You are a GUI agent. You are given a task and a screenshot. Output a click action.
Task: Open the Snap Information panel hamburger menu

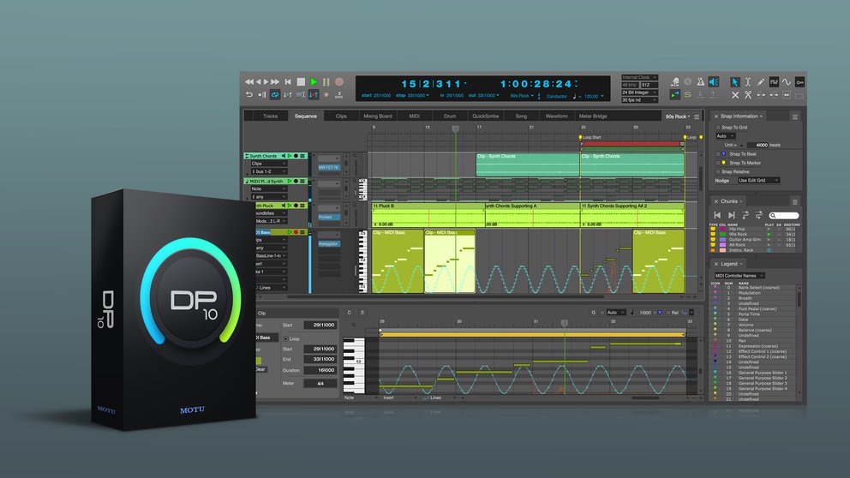pyautogui.click(x=794, y=117)
